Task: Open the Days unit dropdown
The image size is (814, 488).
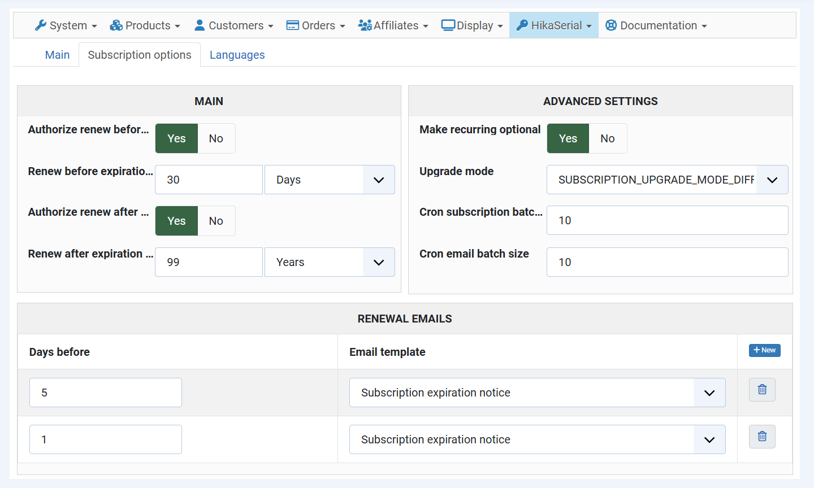Action: tap(330, 180)
